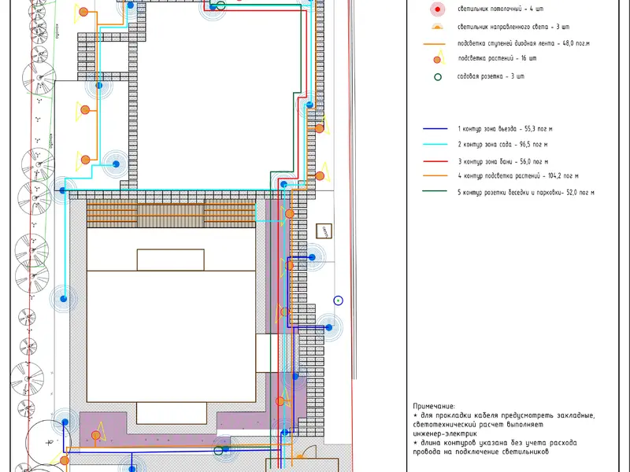The width and height of the screenshot is (630, 472).
Task: Click the red contour 3 legend line
Action: (x=435, y=161)
